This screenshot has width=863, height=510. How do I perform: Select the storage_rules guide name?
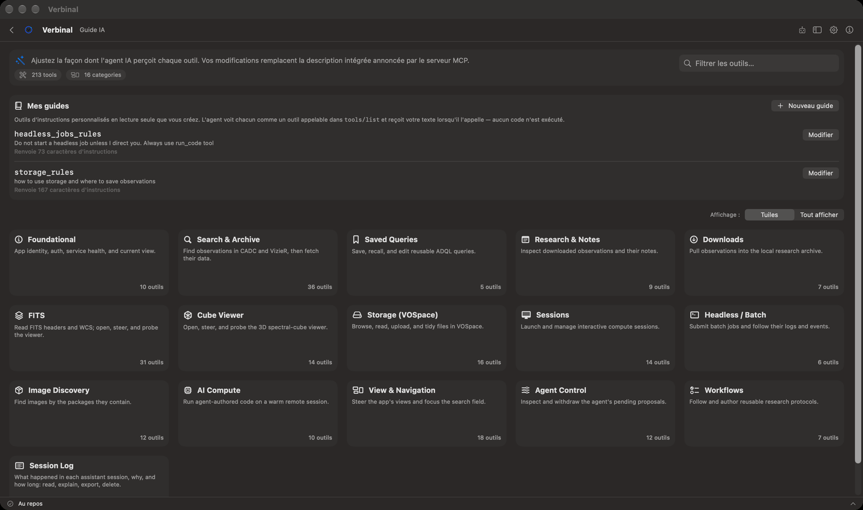[x=44, y=172]
